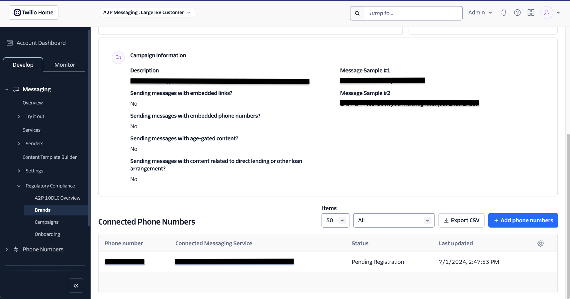Collapse the Messaging section chevron
The height and width of the screenshot is (299, 570).
pyautogui.click(x=7, y=89)
